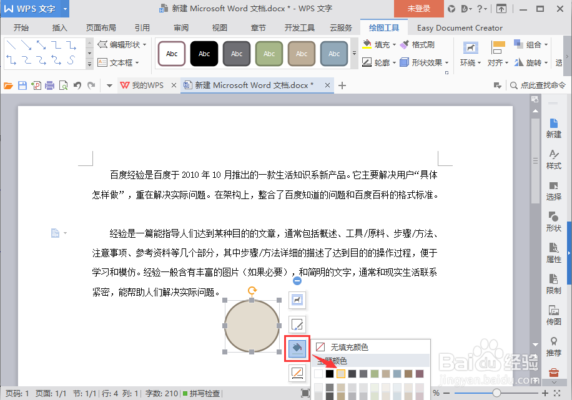Open 推荐 in right sidebar
Viewport: 572px width, 400px height.
(553, 347)
